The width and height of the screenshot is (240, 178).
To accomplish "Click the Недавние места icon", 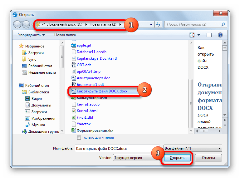I will point(24,72).
